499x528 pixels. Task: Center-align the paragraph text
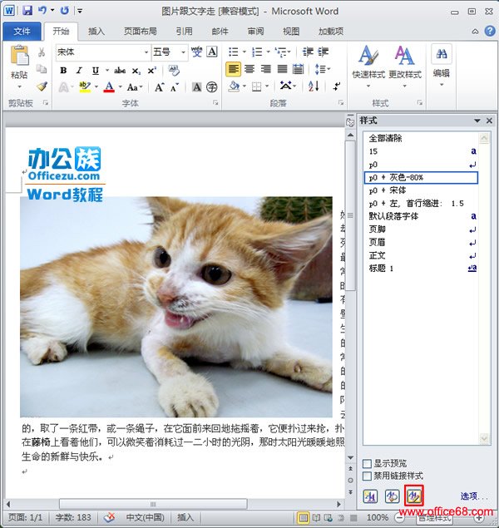point(249,69)
